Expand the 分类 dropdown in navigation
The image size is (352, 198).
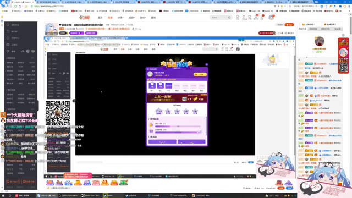120,18
